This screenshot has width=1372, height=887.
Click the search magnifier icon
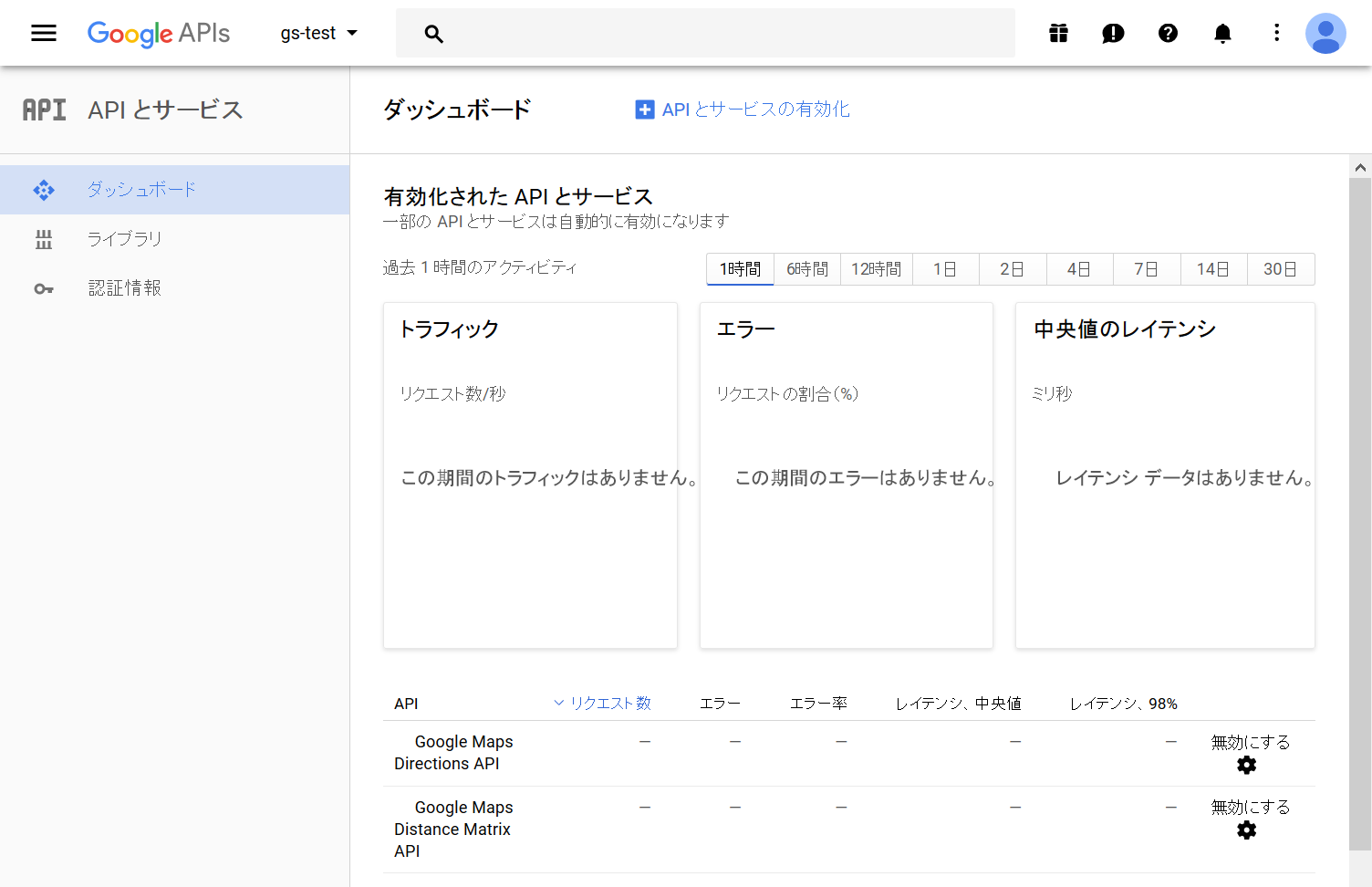click(x=434, y=34)
